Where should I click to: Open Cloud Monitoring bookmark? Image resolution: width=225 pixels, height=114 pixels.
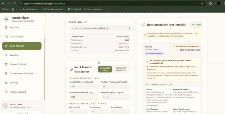[x=94, y=9]
